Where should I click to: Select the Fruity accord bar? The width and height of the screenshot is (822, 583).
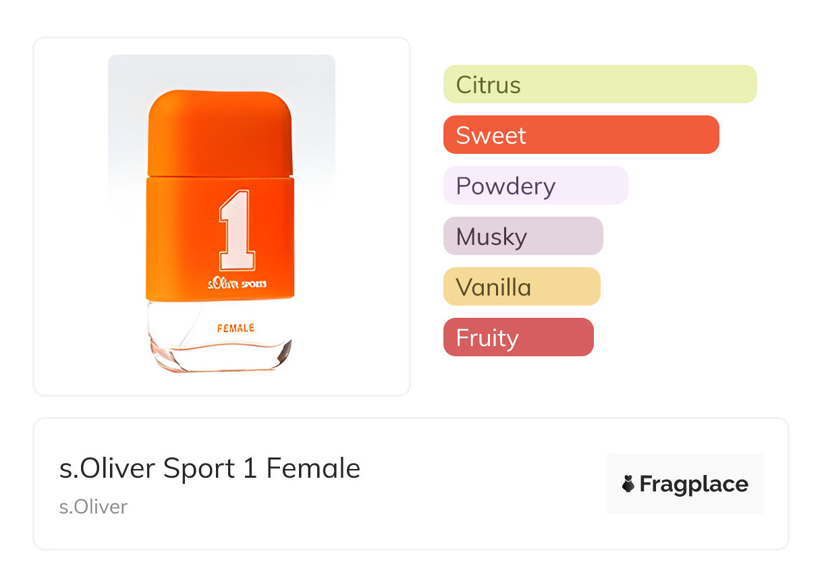(518, 337)
